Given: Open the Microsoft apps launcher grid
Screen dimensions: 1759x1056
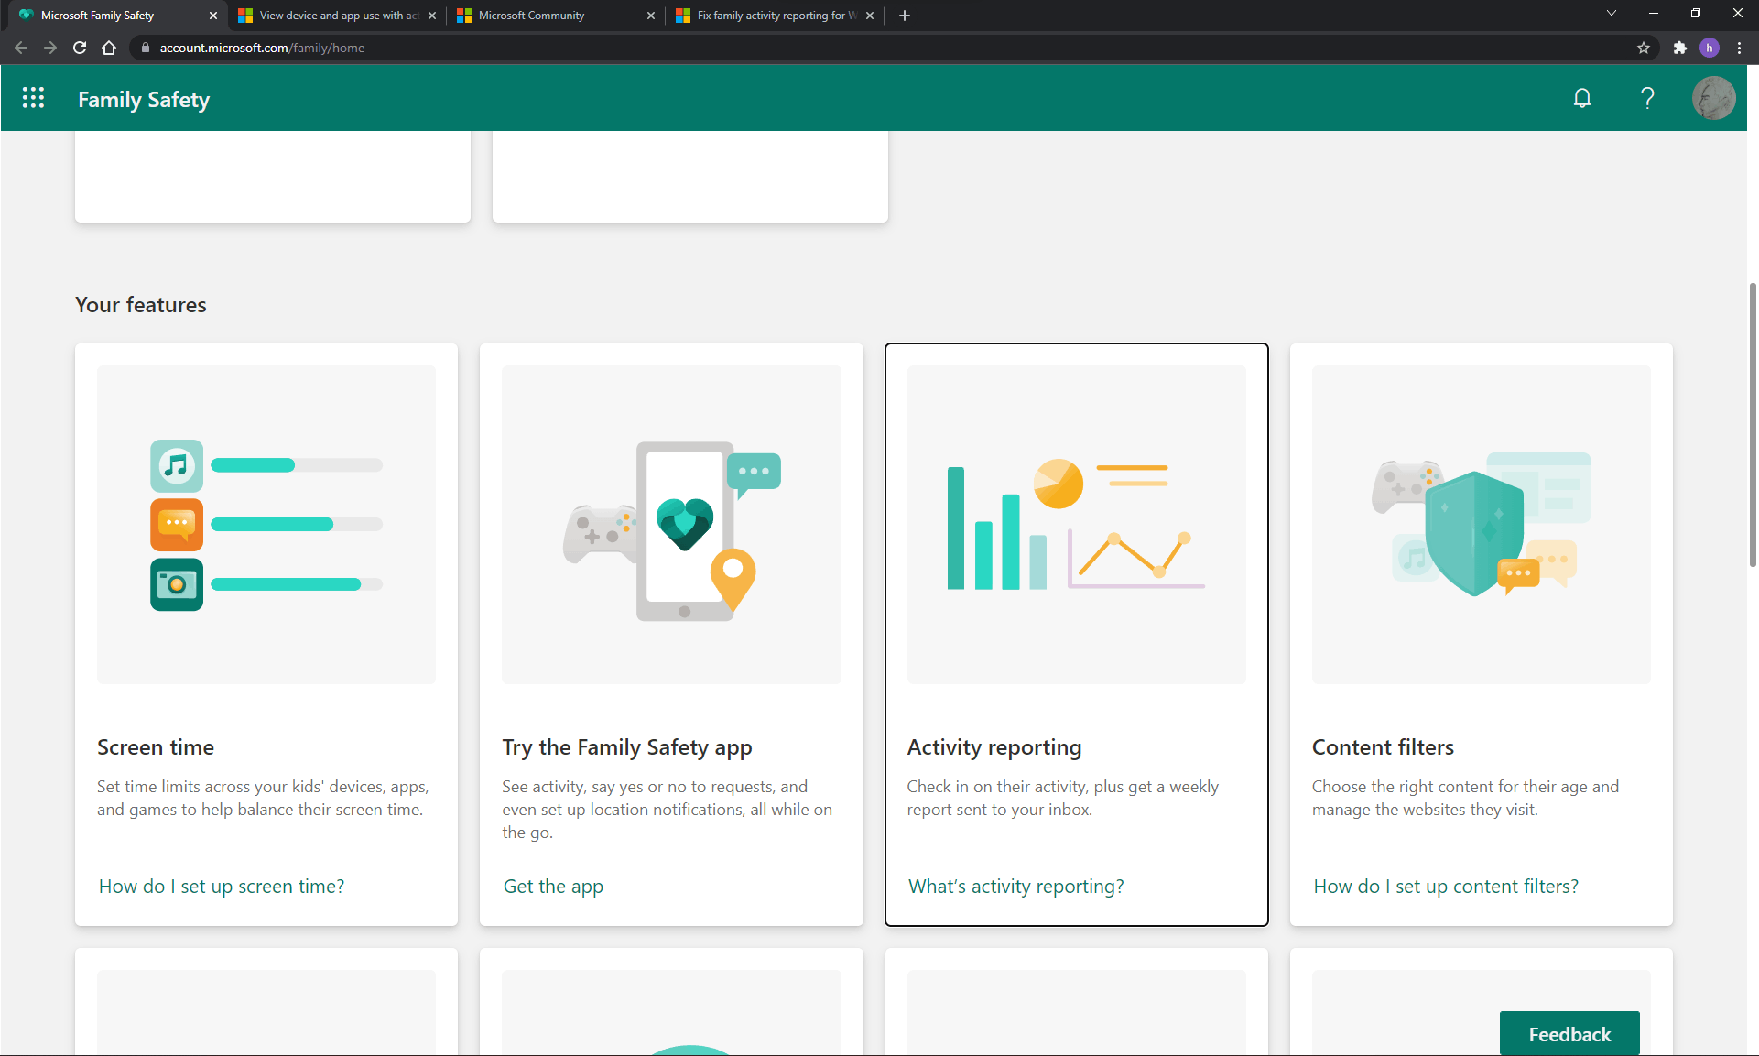Looking at the screenshot, I should [33, 98].
